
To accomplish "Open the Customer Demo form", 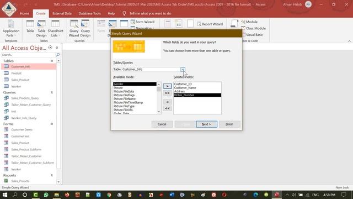I will tap(29, 129).
